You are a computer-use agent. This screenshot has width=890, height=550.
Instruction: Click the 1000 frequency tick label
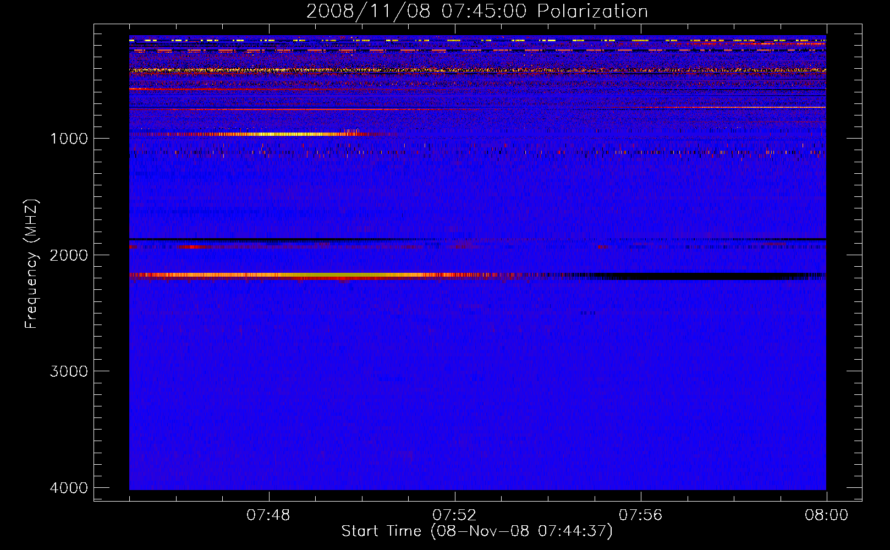(x=69, y=138)
